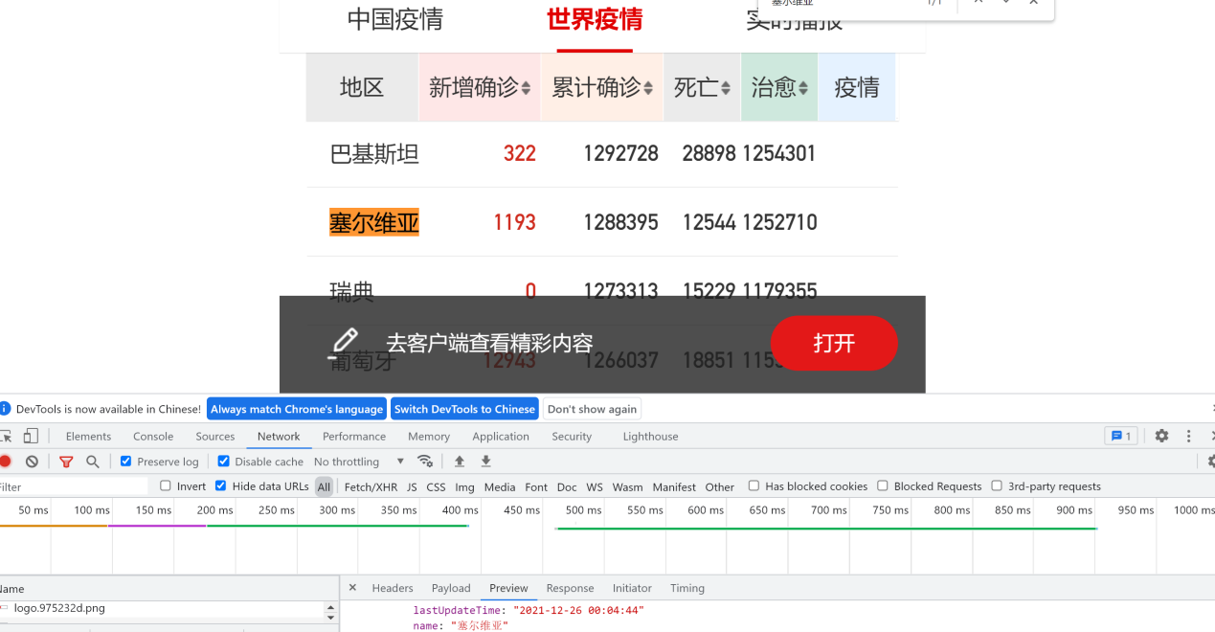The image size is (1215, 632).
Task: Open DevTools settings gear icon
Action: 1161,436
